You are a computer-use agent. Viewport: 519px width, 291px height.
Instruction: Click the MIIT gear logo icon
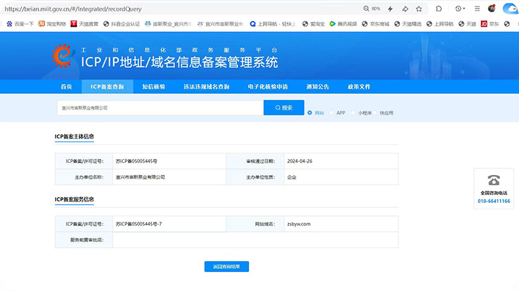coord(63,57)
